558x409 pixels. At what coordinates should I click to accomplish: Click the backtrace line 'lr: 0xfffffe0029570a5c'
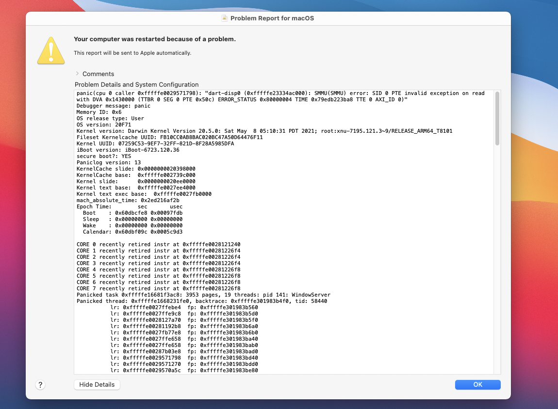click(184, 370)
